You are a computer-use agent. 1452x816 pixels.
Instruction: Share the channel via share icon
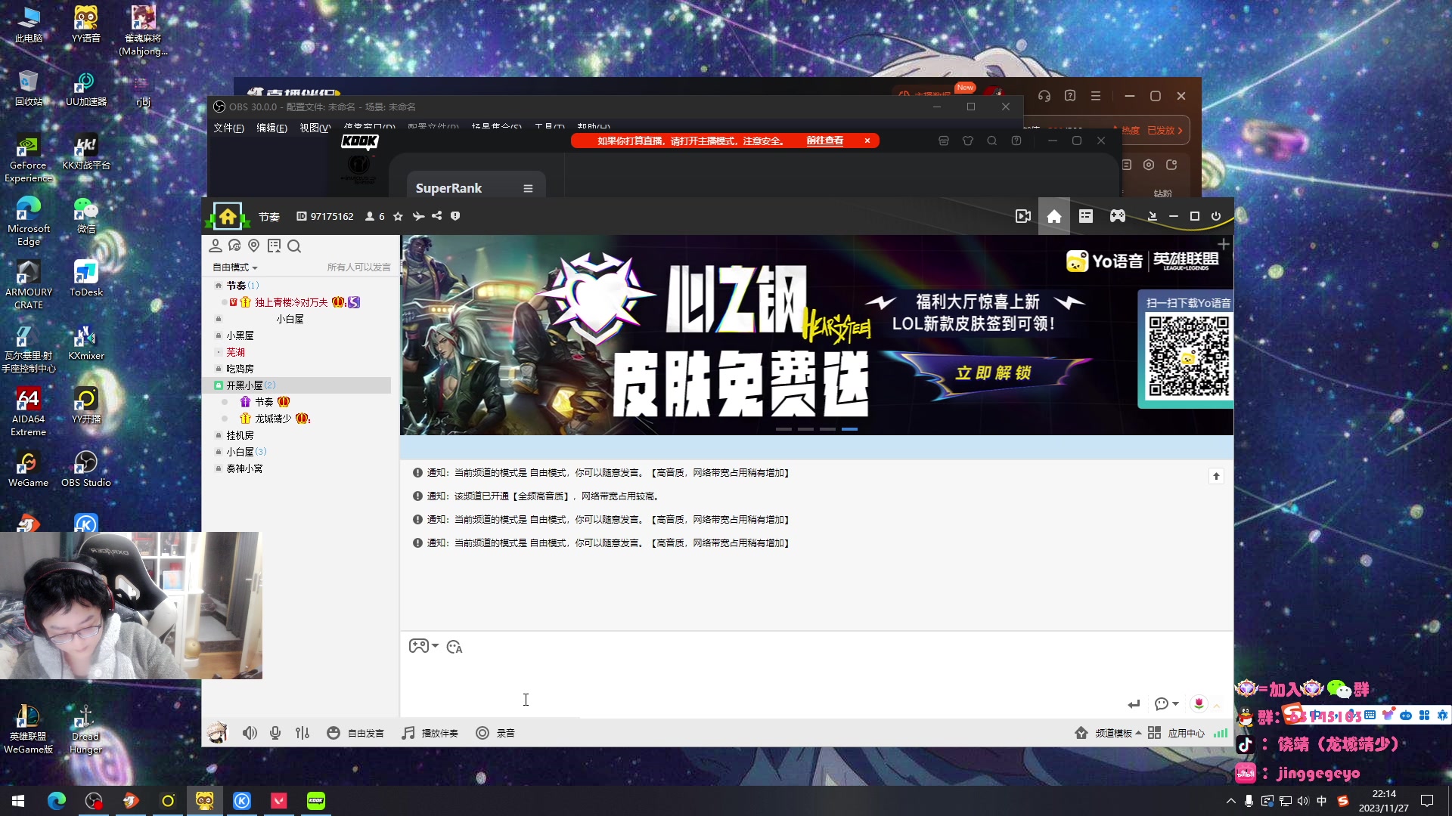pos(437,216)
